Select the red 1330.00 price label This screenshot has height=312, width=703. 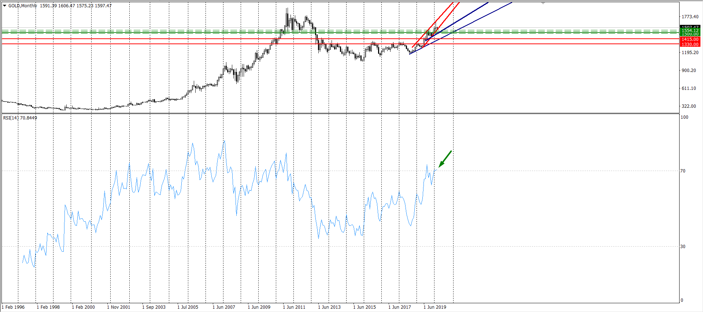tap(689, 44)
